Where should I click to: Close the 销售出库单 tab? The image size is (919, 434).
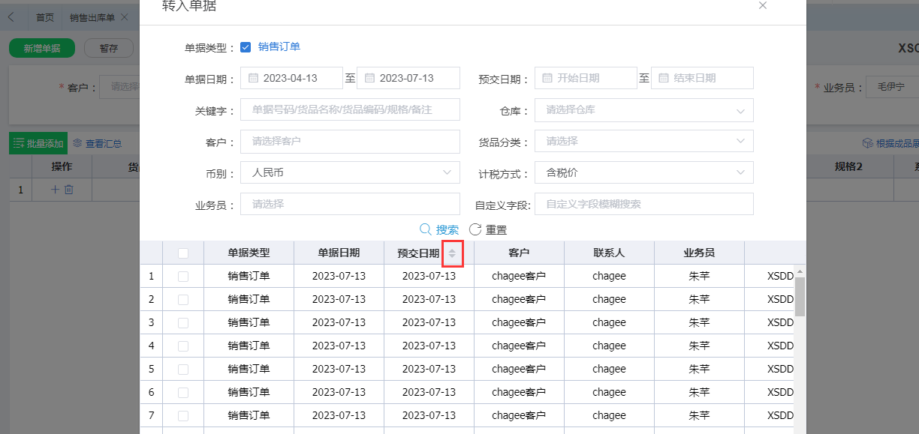click(124, 17)
